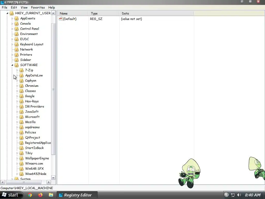Click the Google folder icon
Image resolution: width=265 pixels, height=199 pixels.
pos(21,96)
